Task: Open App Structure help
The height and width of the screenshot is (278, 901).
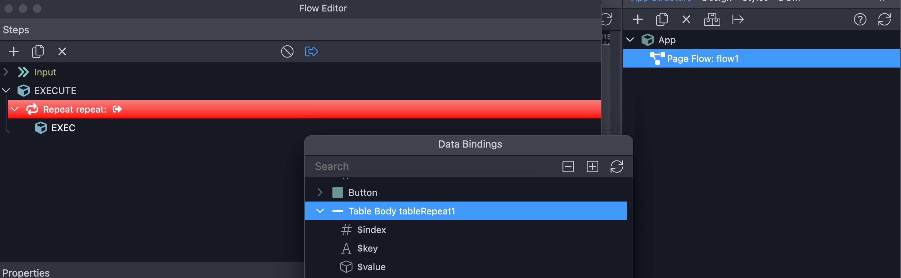Action: (860, 20)
